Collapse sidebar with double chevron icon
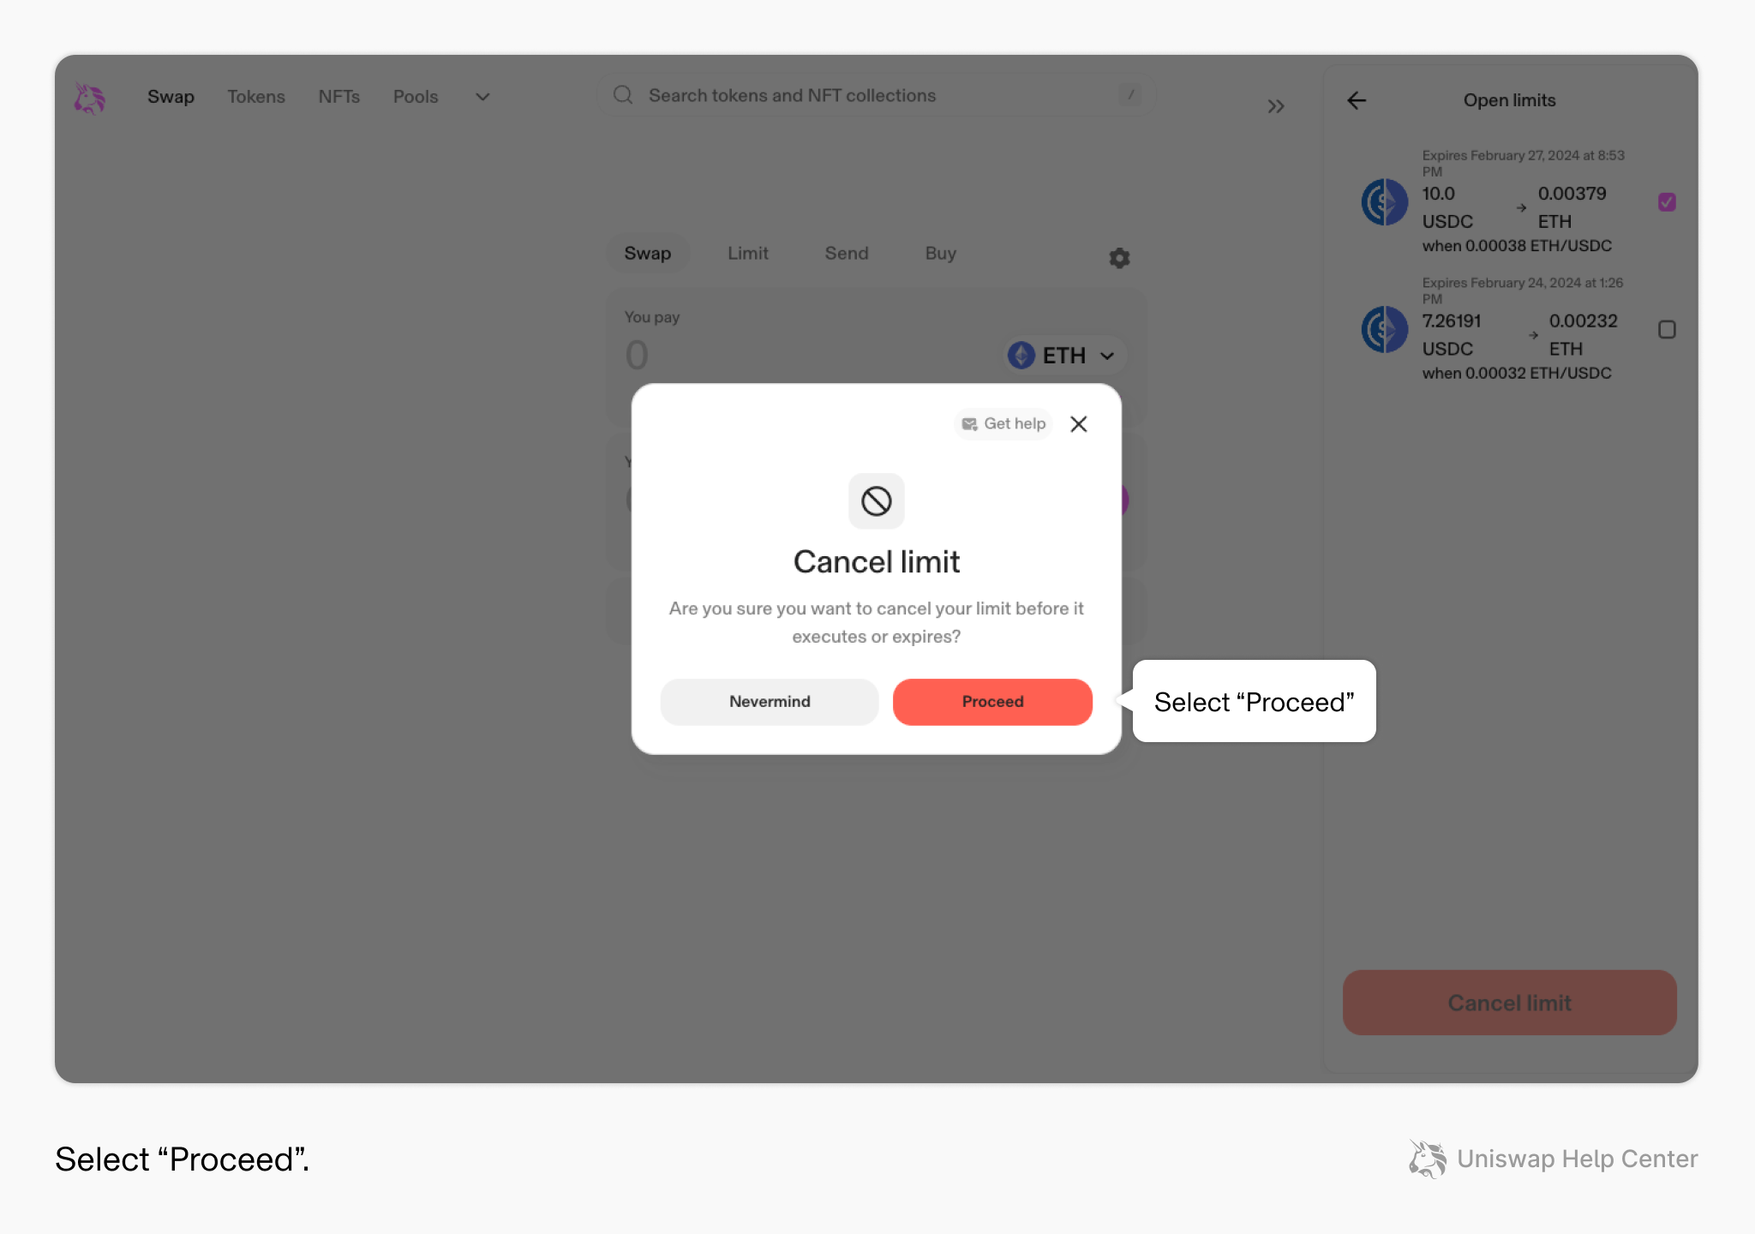1755x1234 pixels. coord(1276,106)
